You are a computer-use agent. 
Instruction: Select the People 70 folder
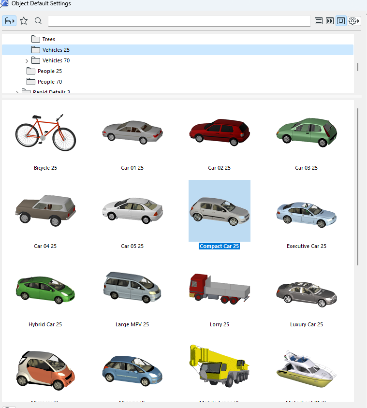click(x=50, y=82)
